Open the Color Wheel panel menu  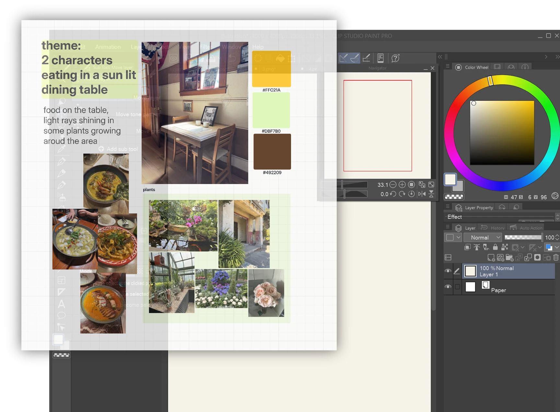point(448,67)
